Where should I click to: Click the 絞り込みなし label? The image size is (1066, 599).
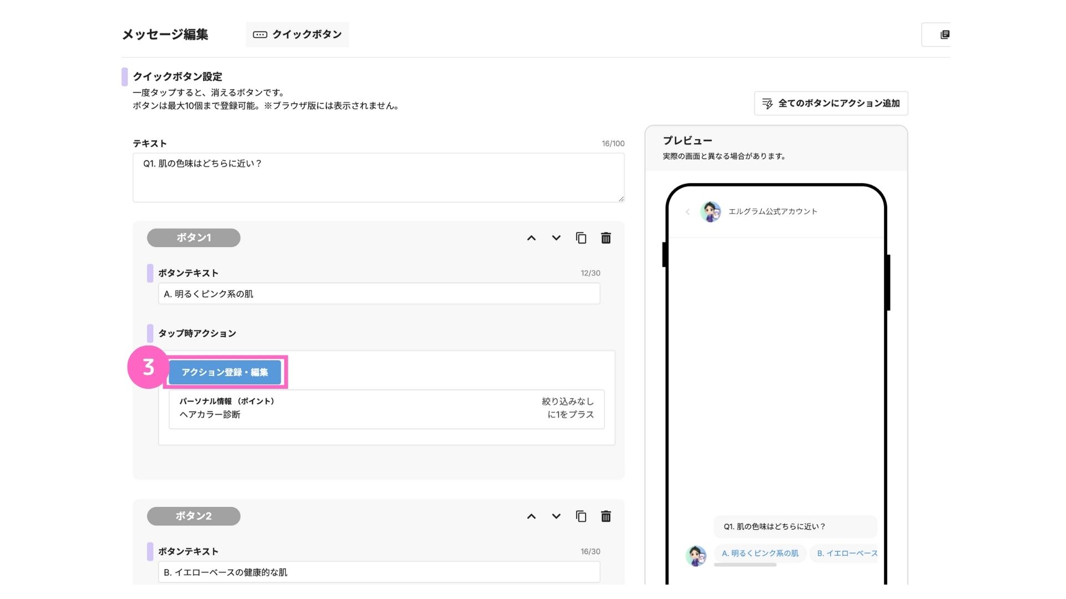[567, 402]
